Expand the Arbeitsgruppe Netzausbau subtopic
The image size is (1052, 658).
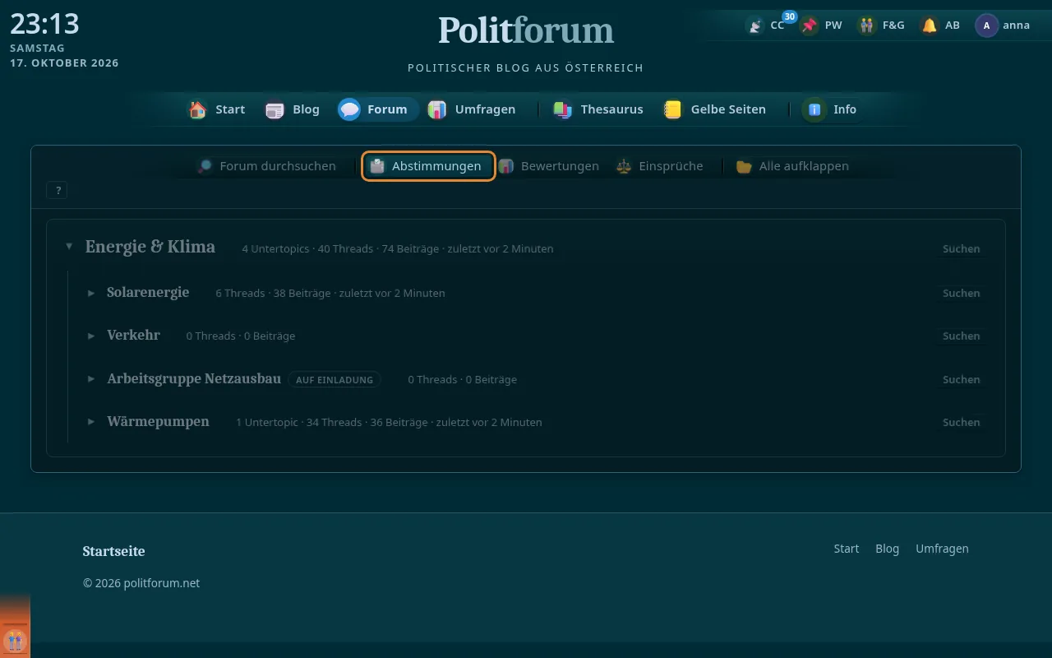tap(92, 379)
